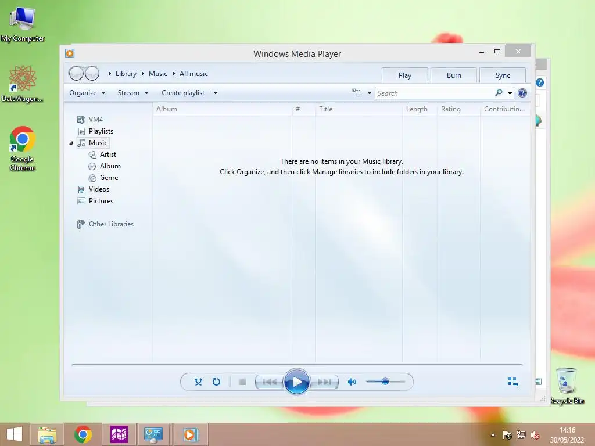Click Music in the breadcrumb
The width and height of the screenshot is (595, 446).
[x=158, y=74]
